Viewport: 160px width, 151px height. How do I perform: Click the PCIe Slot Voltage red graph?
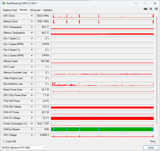(x=102, y=107)
